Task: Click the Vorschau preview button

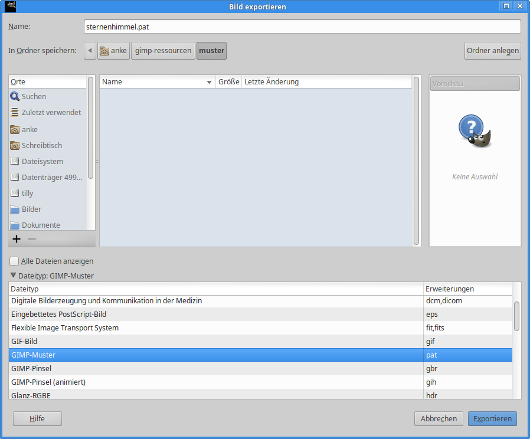Action: click(475, 83)
